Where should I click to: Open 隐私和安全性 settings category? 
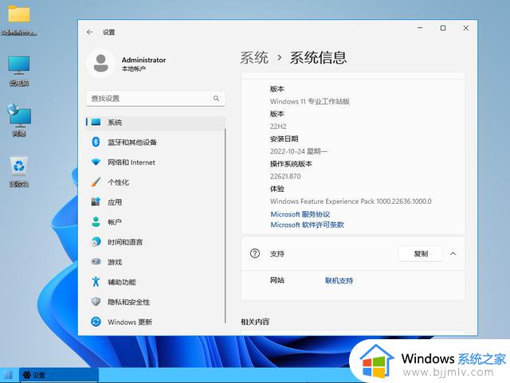(x=156, y=302)
